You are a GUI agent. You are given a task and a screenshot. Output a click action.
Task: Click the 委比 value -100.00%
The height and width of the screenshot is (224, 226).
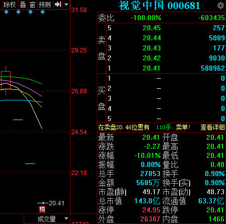146,18
